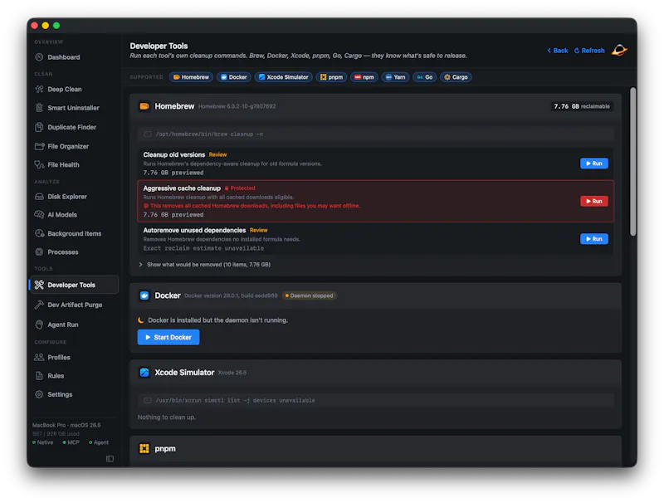Click the Deep Clean sparkle icon
Viewport: 664px width, 503px height.
[39, 89]
